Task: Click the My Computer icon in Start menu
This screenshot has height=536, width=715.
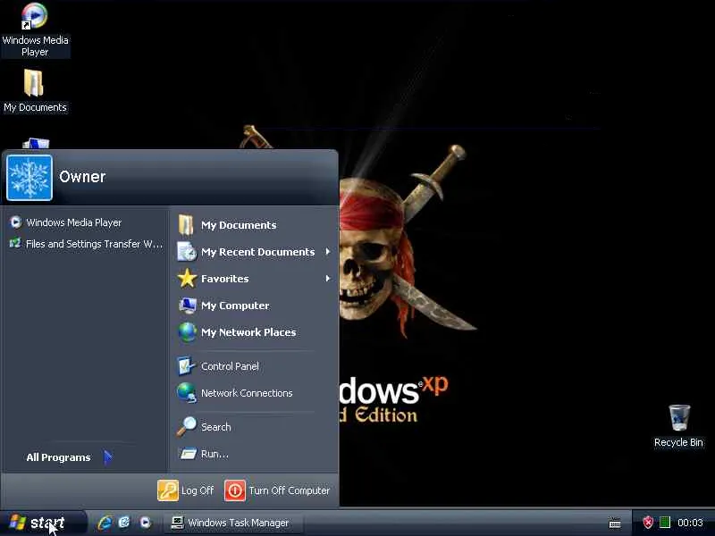Action: pos(187,306)
